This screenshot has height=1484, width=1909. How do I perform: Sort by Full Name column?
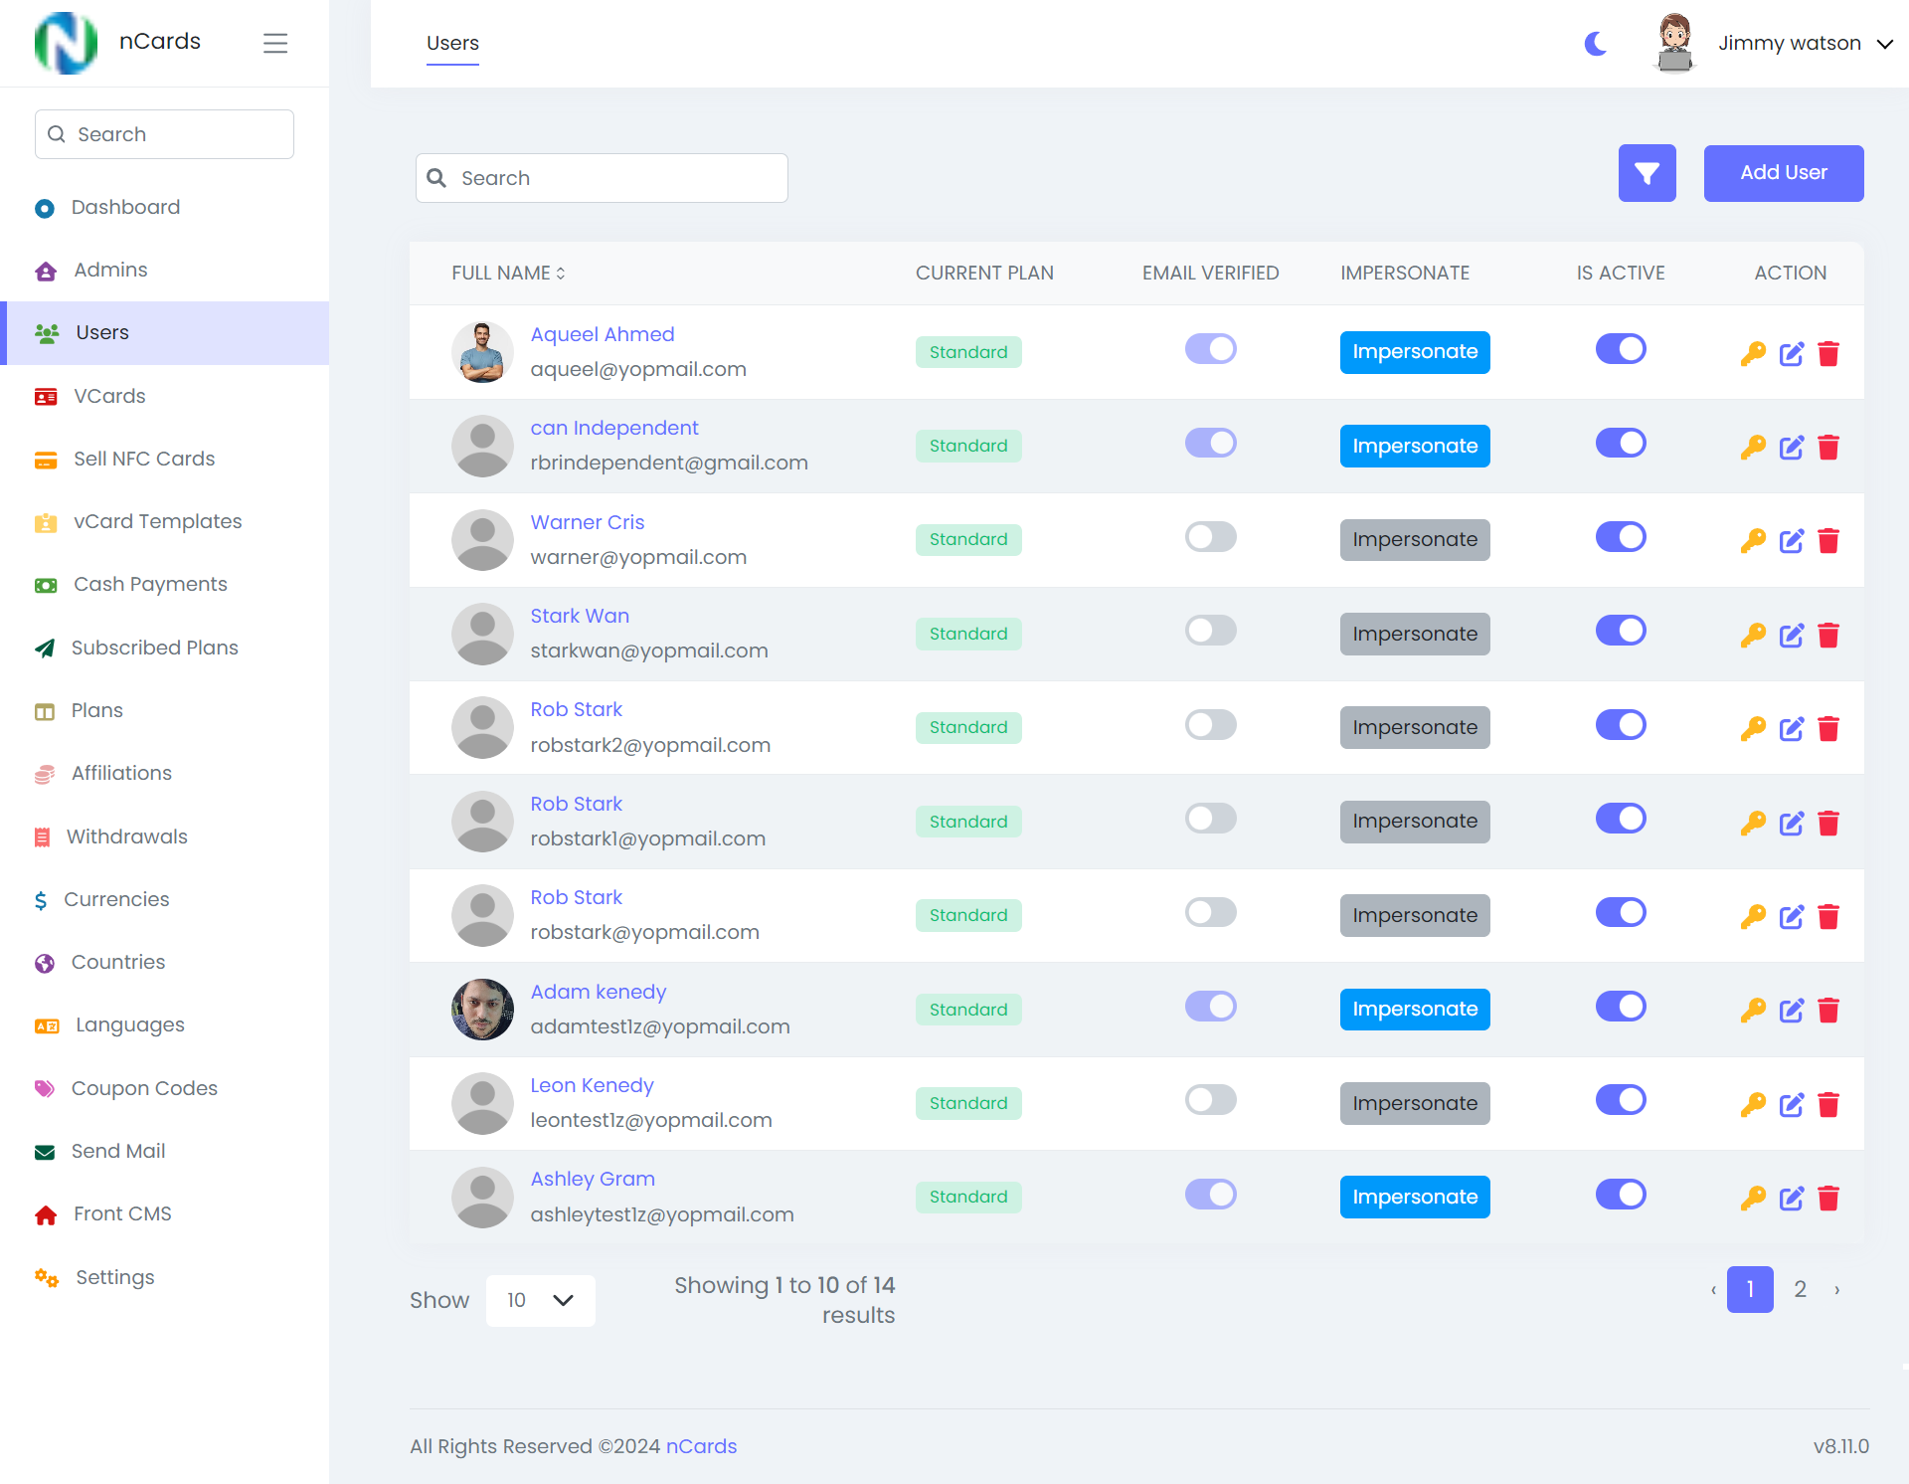507,273
